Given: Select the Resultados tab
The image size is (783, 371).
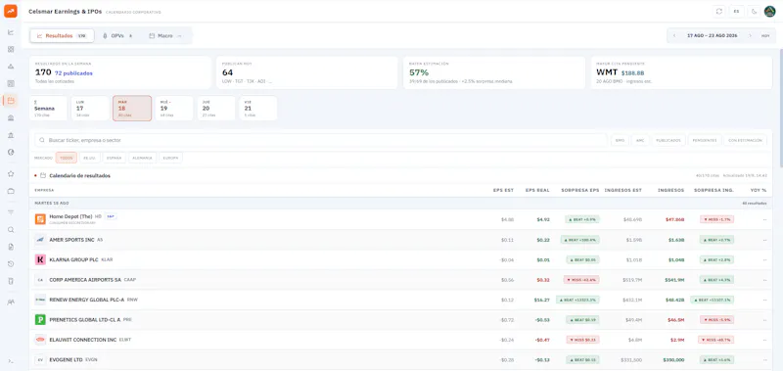Looking at the screenshot, I should [x=62, y=36].
